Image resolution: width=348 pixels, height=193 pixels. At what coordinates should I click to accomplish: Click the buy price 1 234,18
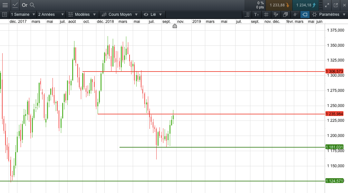[305, 5]
